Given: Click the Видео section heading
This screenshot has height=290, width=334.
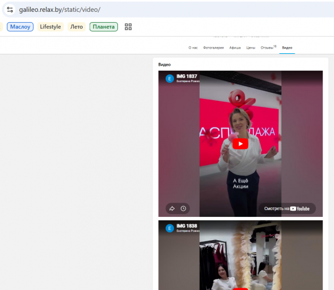Looking at the screenshot, I should tap(164, 65).
